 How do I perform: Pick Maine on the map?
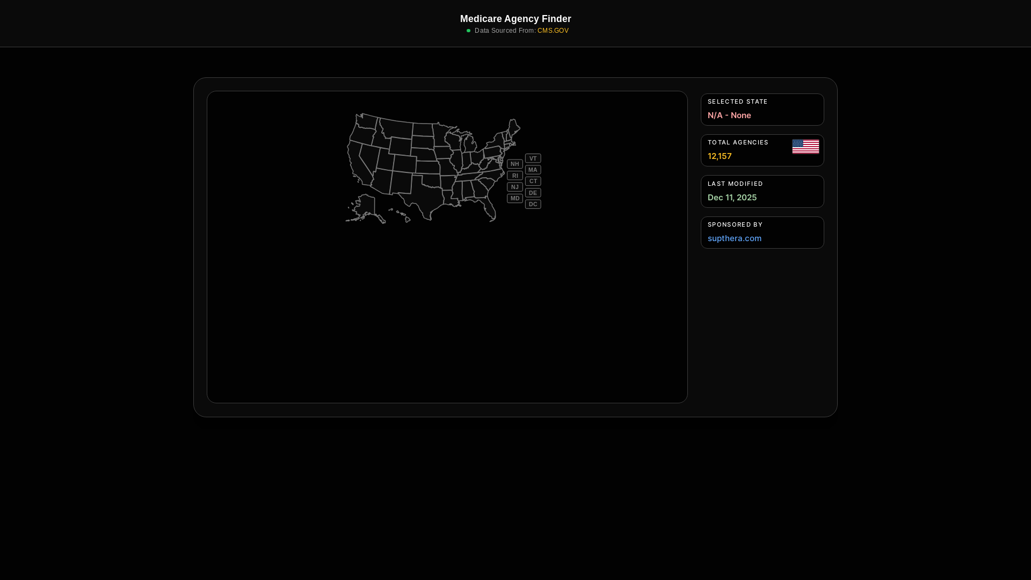point(513,128)
